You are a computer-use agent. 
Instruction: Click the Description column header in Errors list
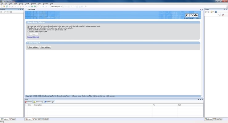point(93,105)
